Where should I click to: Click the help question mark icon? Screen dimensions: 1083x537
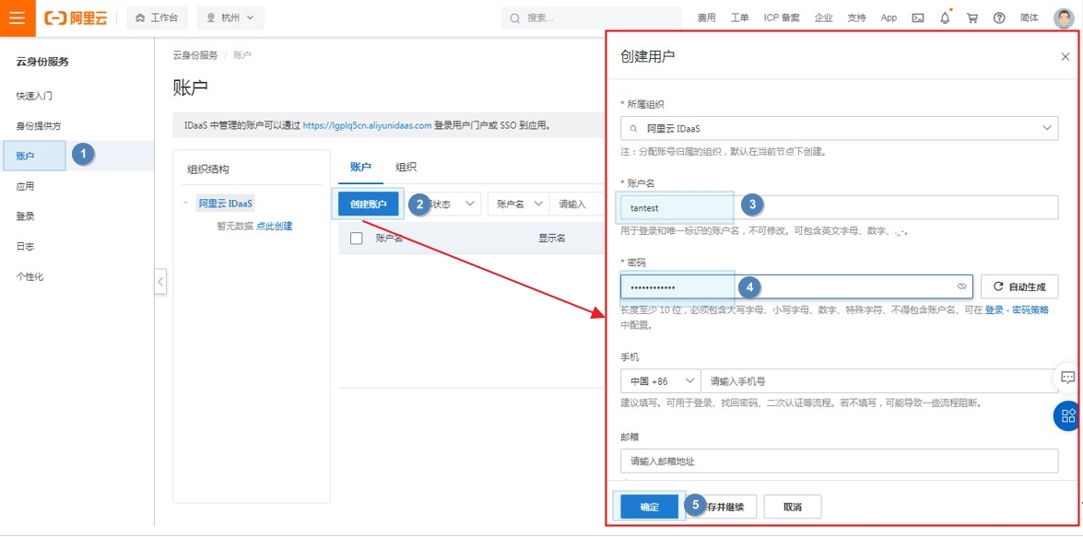pos(999,18)
